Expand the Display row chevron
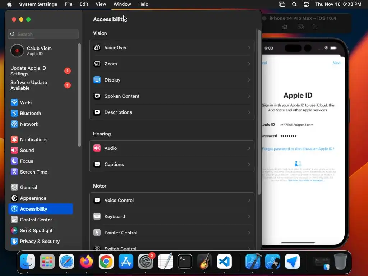The width and height of the screenshot is (368, 276). 249,80
